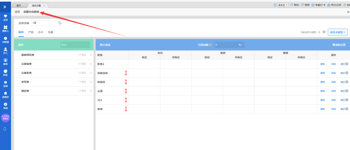Viewport: 350px width, 150px height.
Task: Click 粘贴 in the 职务1 row
Action: 333,64
